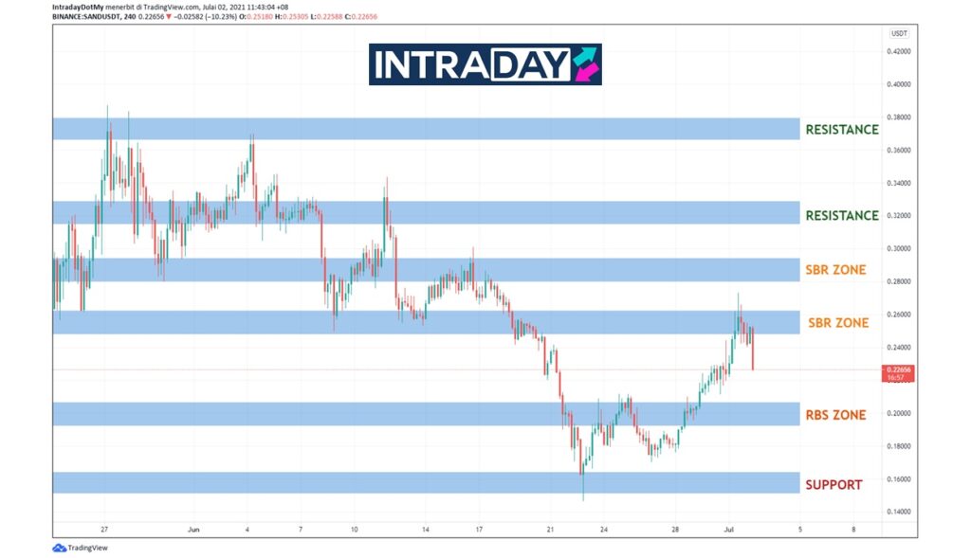Image resolution: width=971 pixels, height=558 pixels.
Task: Click the lower SBR ZONE label near 0.26
Action: pos(837,323)
